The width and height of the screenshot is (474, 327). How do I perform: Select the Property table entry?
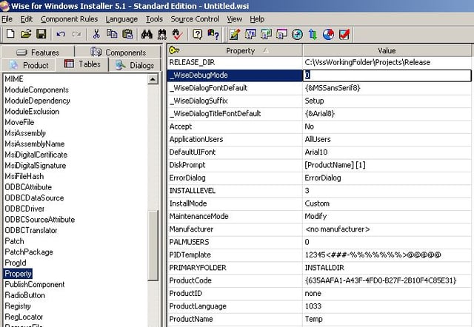18,274
